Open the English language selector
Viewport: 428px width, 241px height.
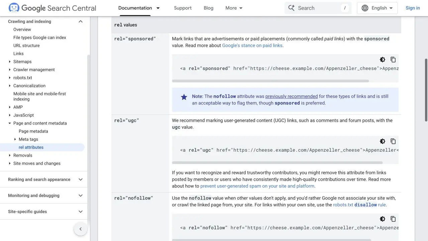click(x=377, y=8)
